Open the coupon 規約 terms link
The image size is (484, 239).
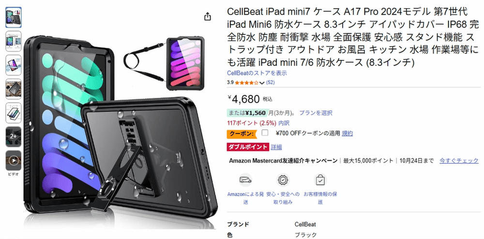click(x=347, y=133)
